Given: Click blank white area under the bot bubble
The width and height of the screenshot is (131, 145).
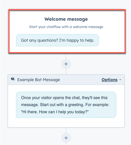Looking at the screenshot, I should click(x=66, y=122).
